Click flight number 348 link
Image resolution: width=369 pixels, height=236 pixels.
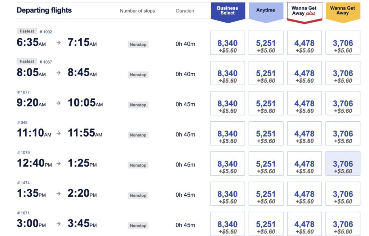pos(22,123)
